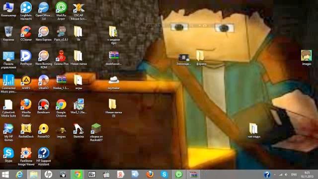Screen dimensions: 318x179
Task: Launch CCleaner from desktop
Action: click(26, 34)
